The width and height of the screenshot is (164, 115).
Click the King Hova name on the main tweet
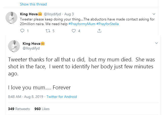30,43
